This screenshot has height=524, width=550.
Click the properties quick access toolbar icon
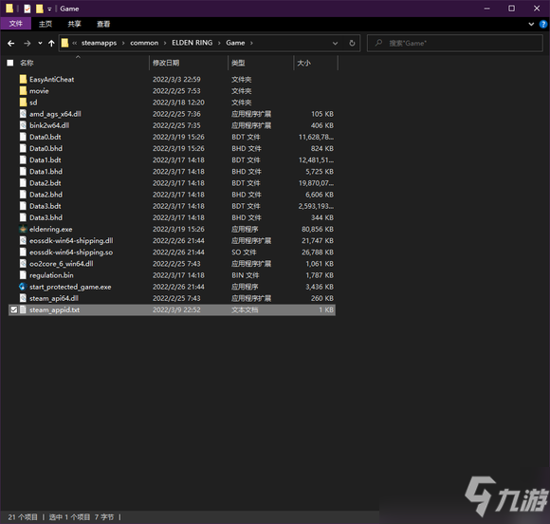27,9
